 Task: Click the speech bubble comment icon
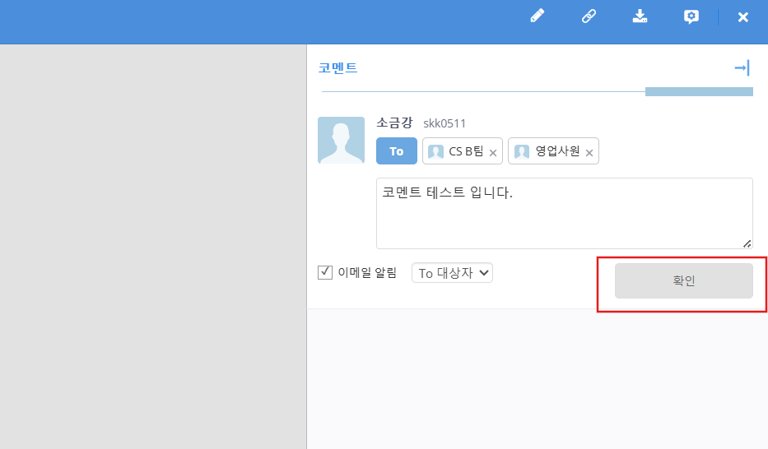pos(691,16)
